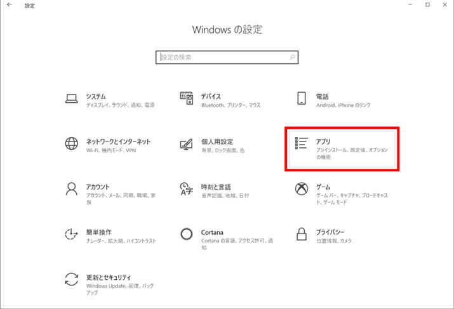This screenshot has height=309, width=454.
Task: Select the デバイス category title
Action: pos(211,96)
